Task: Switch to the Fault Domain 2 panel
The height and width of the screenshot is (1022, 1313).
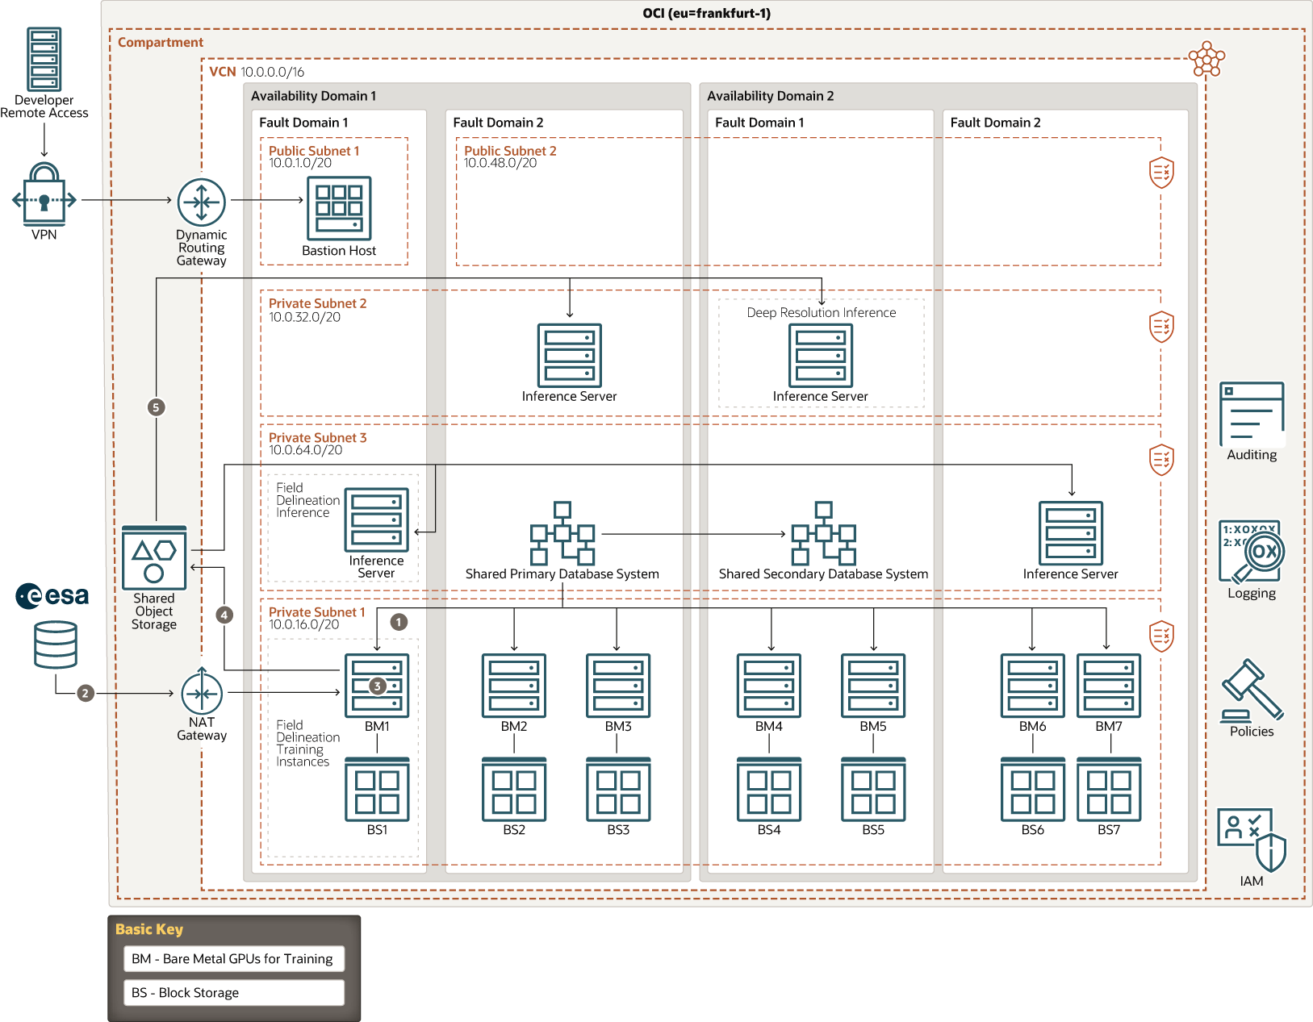Action: tap(498, 122)
